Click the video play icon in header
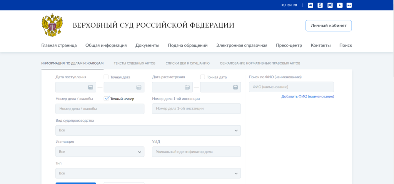Viewport: 394px width, 184px height. pos(340,5)
